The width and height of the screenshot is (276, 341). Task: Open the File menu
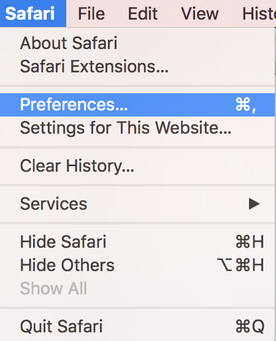pos(91,13)
